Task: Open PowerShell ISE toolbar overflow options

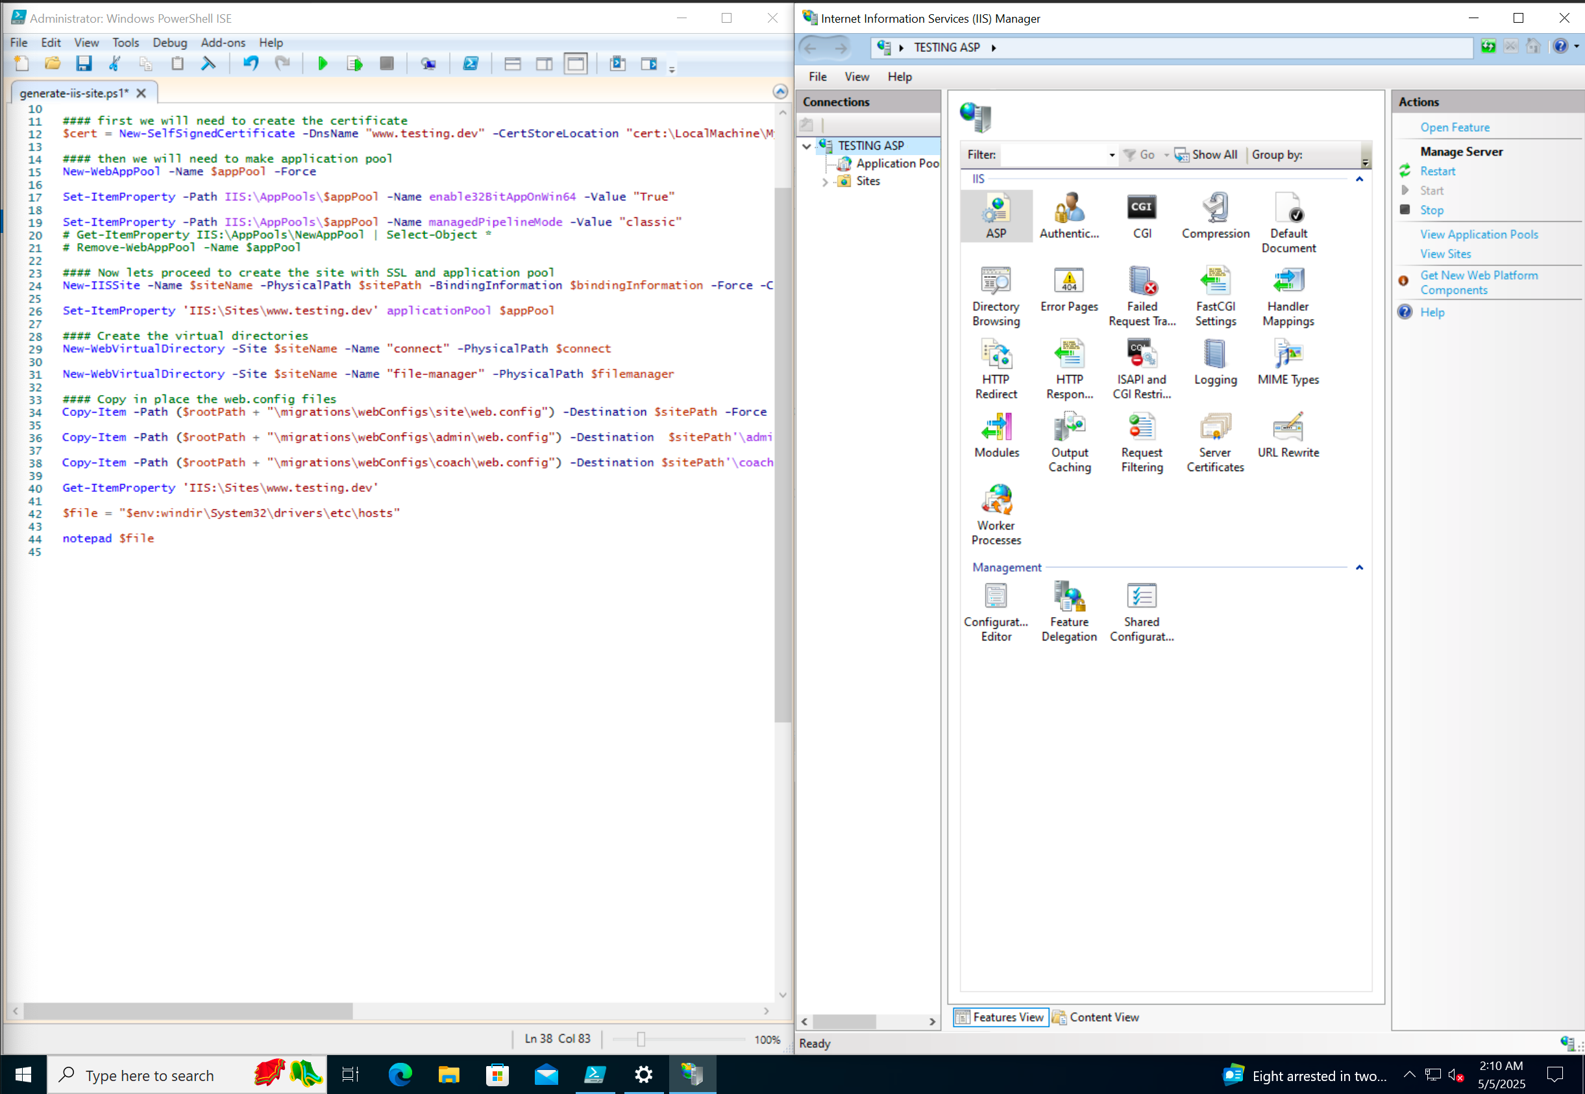Action: point(672,68)
